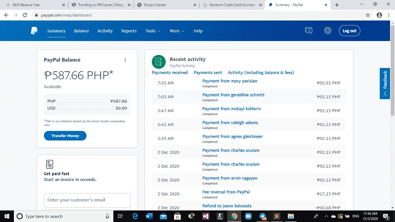Click the taskbar microphone search icon
This screenshot has height=222, width=395.
108,216
